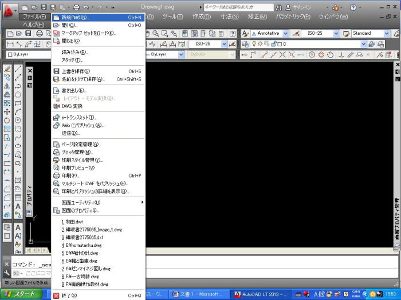Viewport: 401px width, 300px height.
Task: Open the AutoCAD application menu button
Action: (10, 11)
